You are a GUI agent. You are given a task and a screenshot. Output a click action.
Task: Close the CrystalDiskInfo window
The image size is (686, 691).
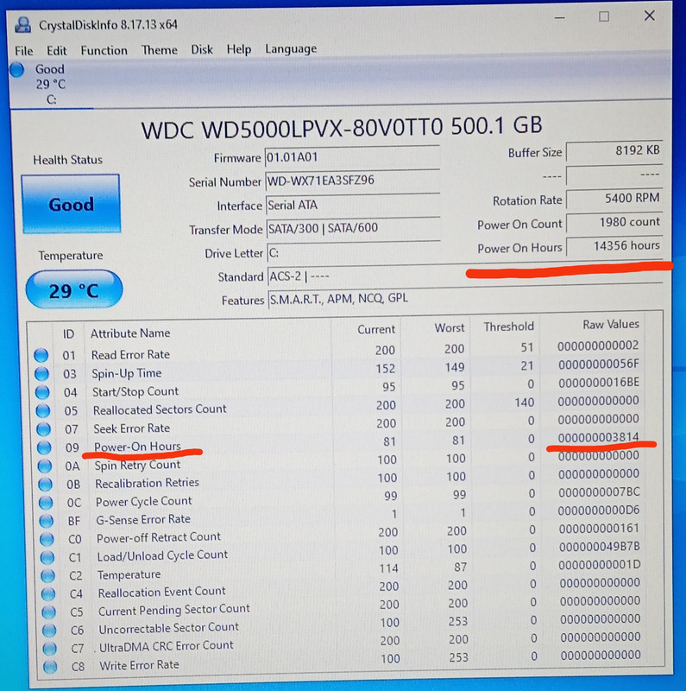tap(650, 16)
